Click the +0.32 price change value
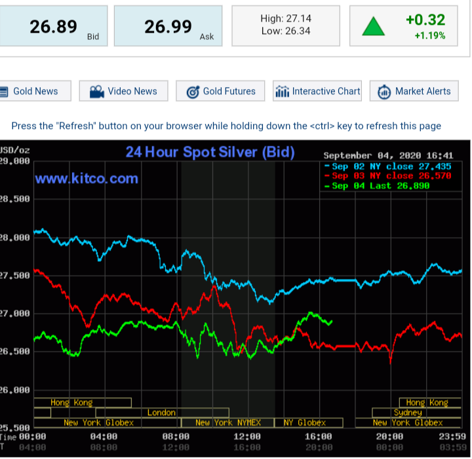This screenshot has width=472, height=459. tap(425, 20)
